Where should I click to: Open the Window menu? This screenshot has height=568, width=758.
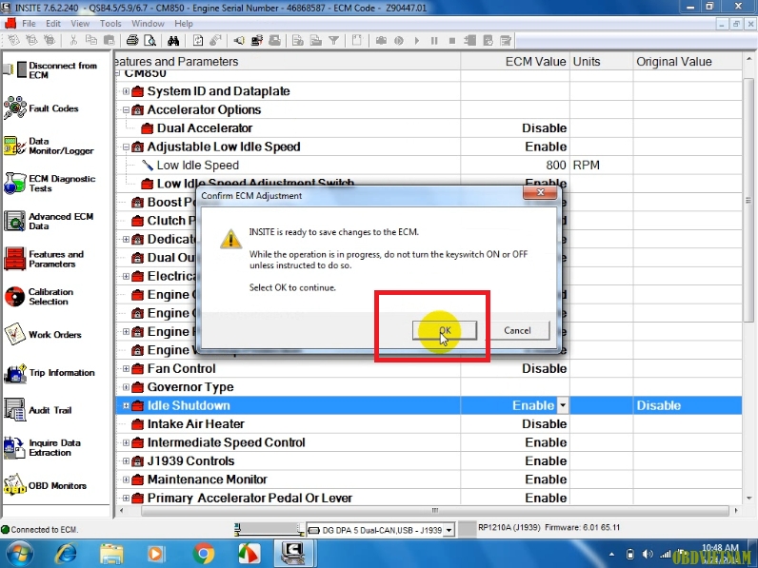point(148,23)
